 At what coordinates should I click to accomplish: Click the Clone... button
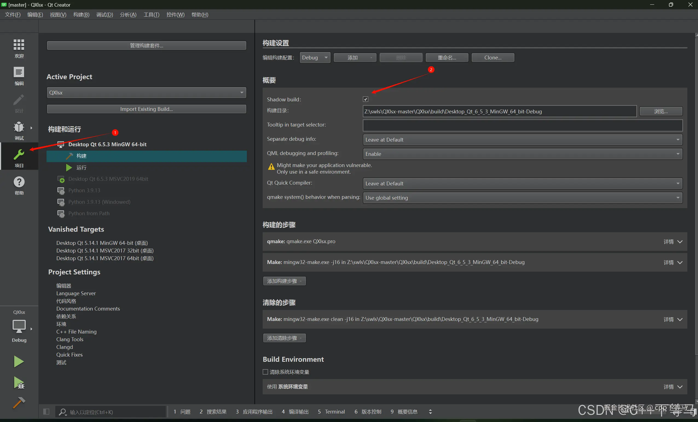(x=493, y=58)
